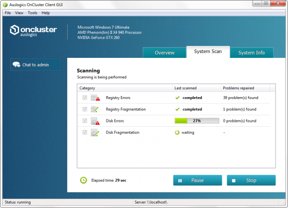This screenshot has width=288, height=208.
Task: Click the 'Scanning' heading
Action: click(x=88, y=71)
